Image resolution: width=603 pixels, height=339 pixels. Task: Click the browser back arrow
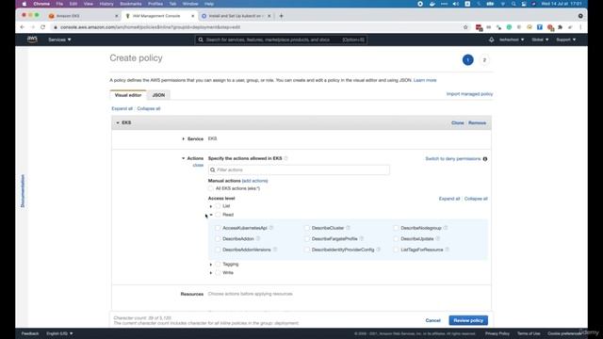[x=22, y=27]
